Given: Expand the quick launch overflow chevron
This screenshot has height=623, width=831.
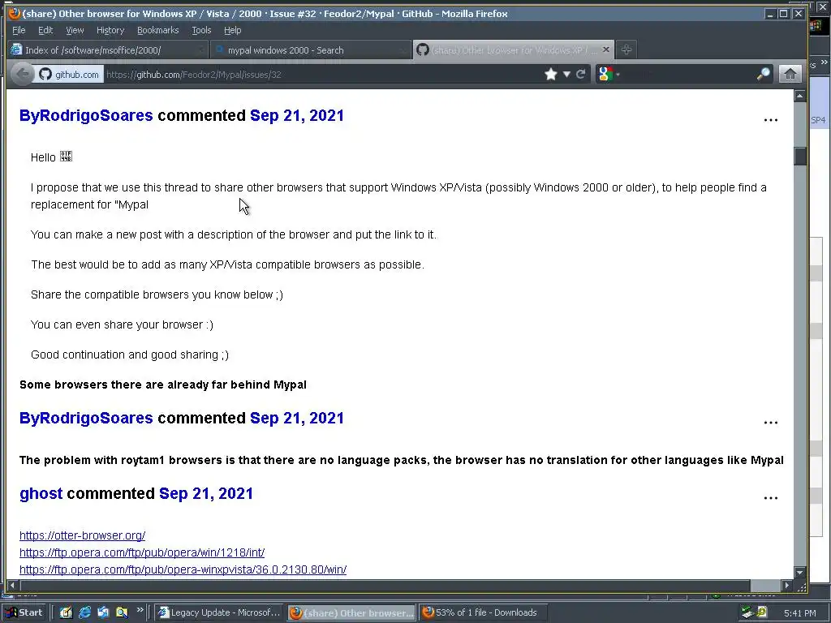Looking at the screenshot, I should (140, 610).
